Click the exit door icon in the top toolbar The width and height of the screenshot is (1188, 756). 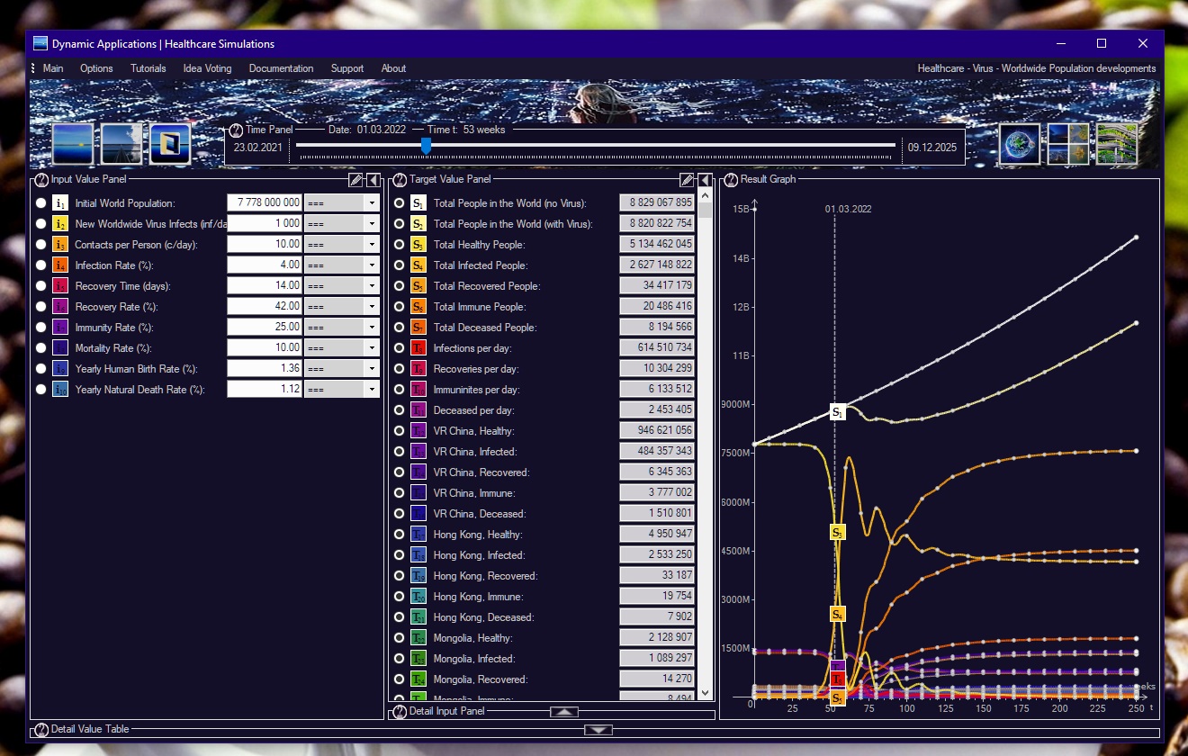[x=169, y=143]
